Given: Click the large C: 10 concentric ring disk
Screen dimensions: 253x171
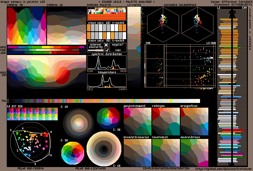Looking at the screenshot, I should click(102, 148).
